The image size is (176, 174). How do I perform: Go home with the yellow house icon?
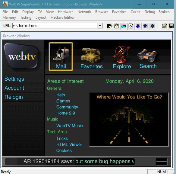point(116,26)
